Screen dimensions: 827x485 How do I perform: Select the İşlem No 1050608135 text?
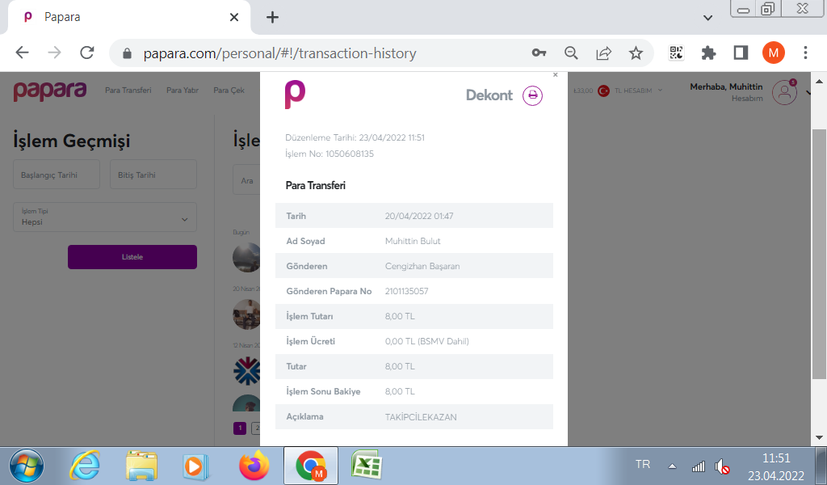[330, 154]
